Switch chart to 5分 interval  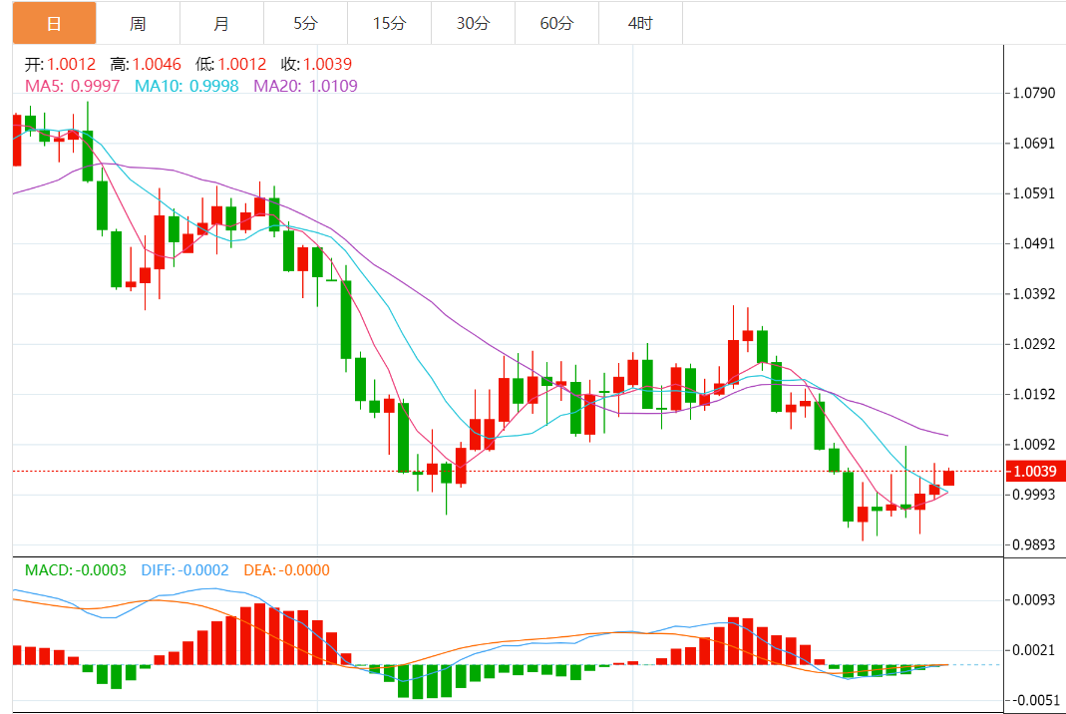click(x=305, y=23)
